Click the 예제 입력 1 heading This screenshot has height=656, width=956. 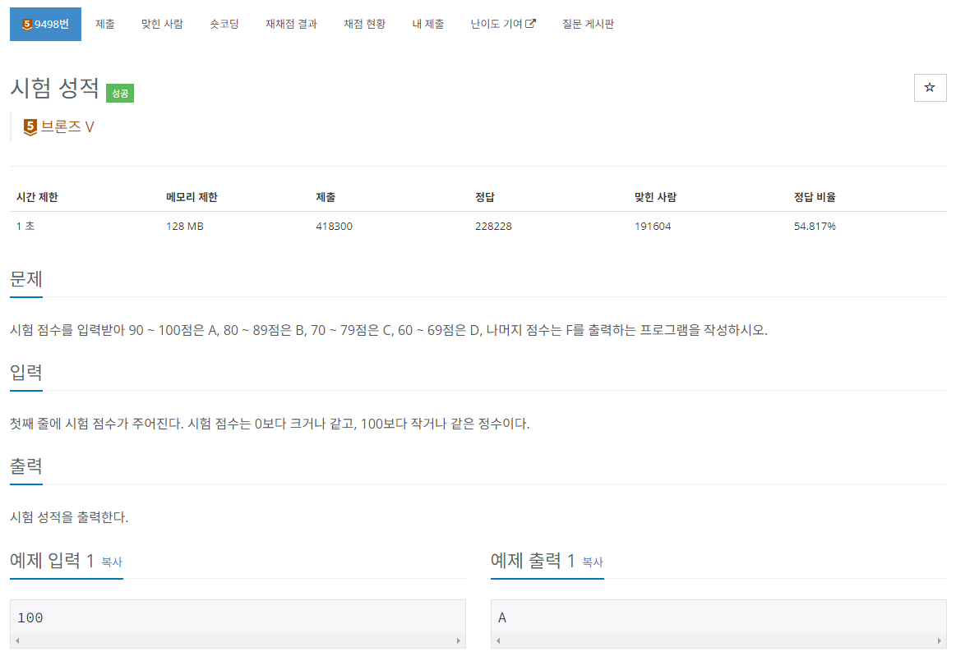(x=52, y=560)
